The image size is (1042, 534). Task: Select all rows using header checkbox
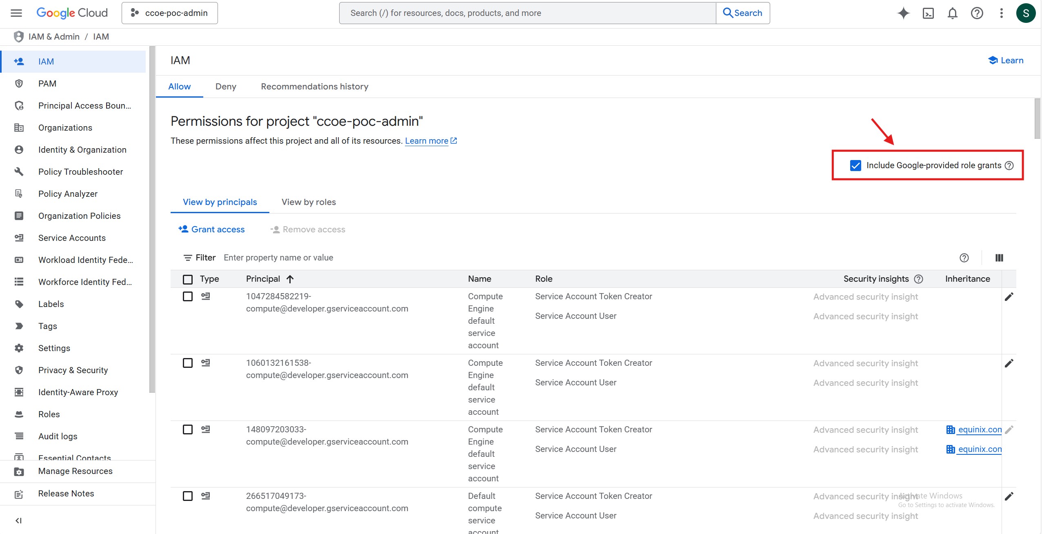[188, 279]
